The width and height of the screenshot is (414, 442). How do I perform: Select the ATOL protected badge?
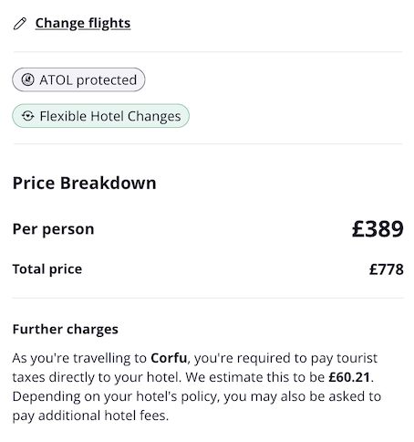pyautogui.click(x=78, y=79)
